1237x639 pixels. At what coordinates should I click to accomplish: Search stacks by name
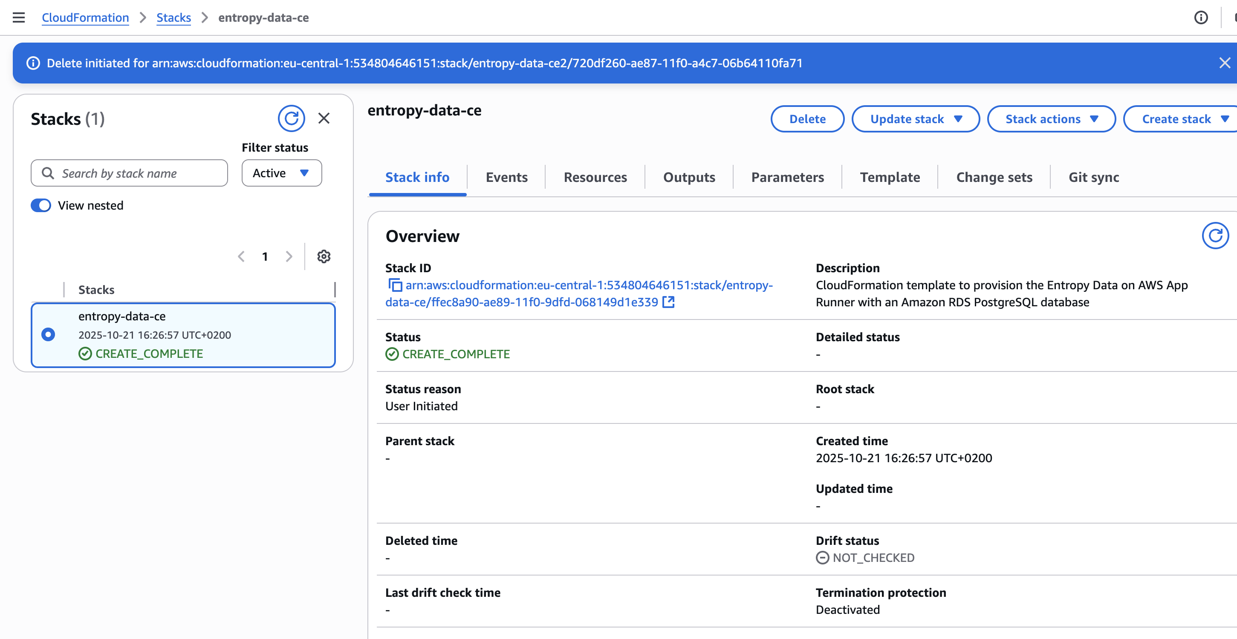pos(129,173)
